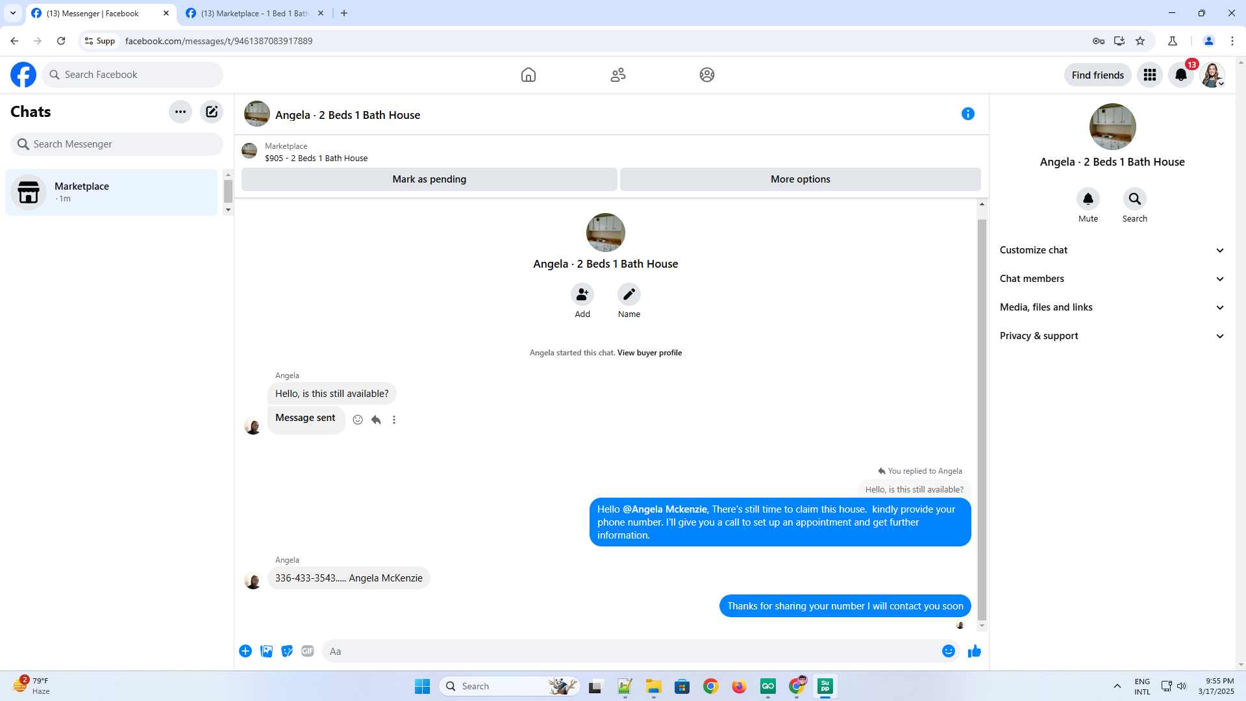Select the Marketplace chat in Chats list

pos(112,192)
